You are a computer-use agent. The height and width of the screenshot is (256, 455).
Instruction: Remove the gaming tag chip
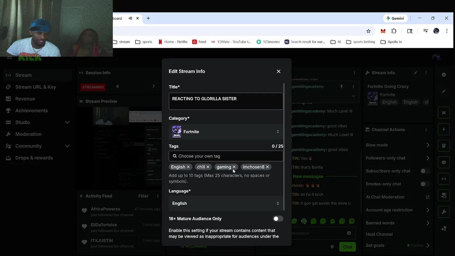pos(234,167)
